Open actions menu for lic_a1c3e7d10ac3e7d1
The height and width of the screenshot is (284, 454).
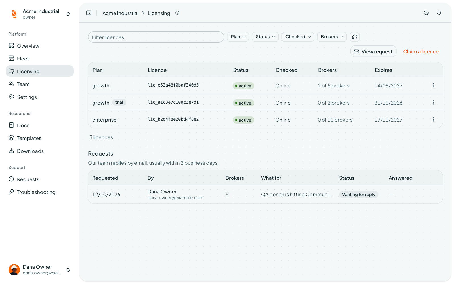pyautogui.click(x=433, y=102)
